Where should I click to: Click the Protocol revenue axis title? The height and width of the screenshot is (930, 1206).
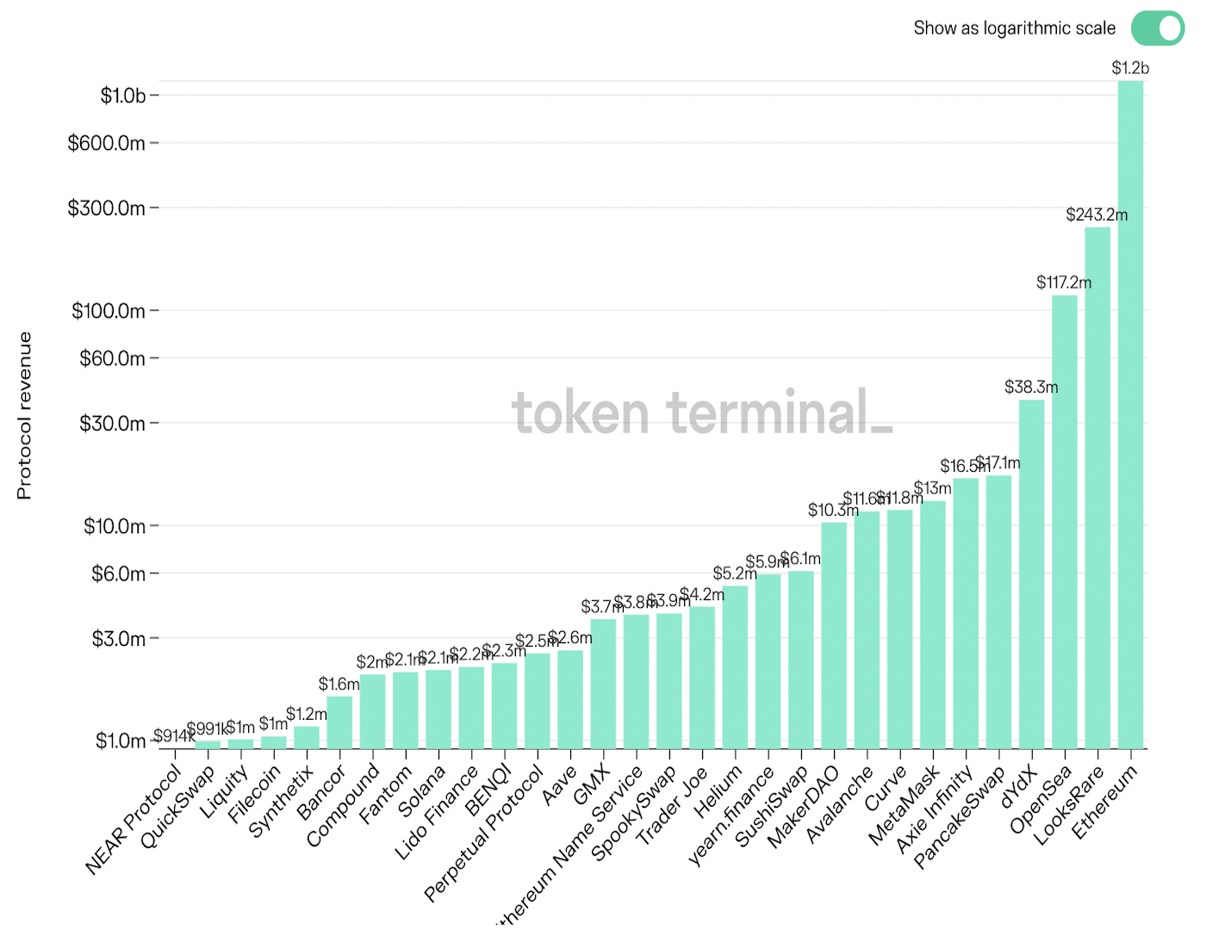(x=24, y=415)
